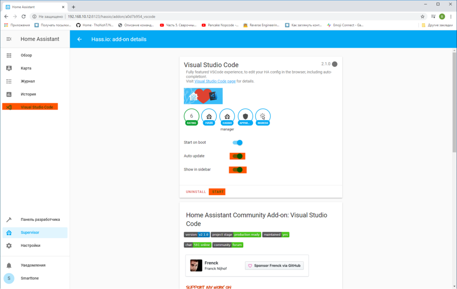Click the Chrome profile avatar
This screenshot has height=289, width=457.
coord(442,16)
